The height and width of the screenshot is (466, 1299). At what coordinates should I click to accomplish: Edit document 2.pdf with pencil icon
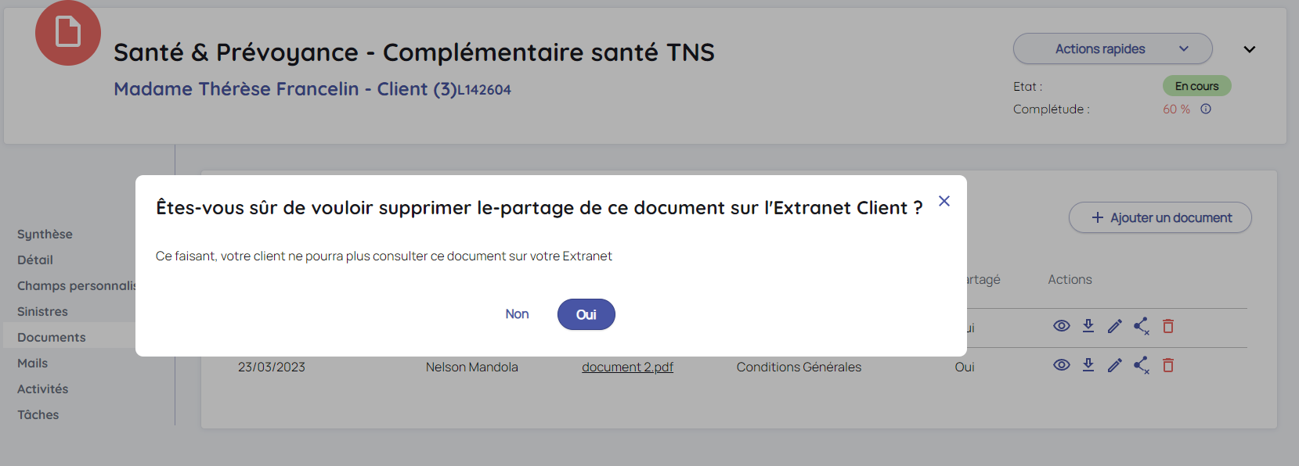pos(1115,365)
